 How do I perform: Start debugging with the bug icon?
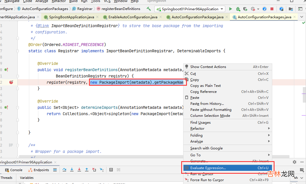(238, 9)
